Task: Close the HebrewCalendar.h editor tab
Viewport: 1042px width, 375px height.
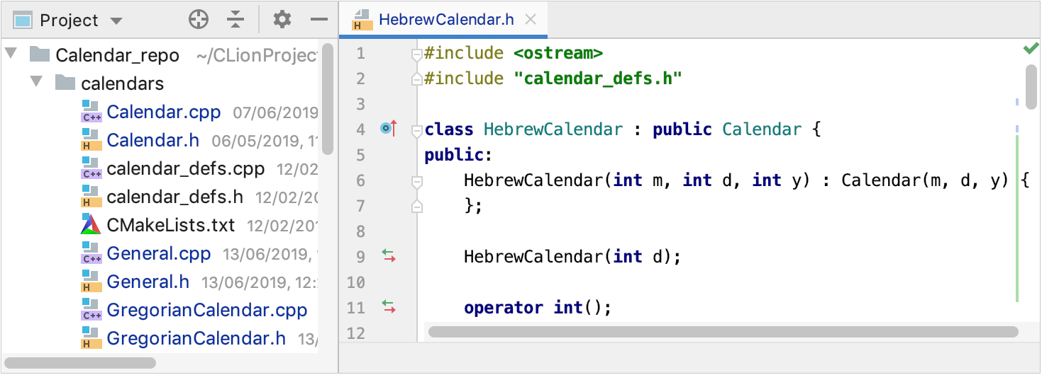Action: 530,20
